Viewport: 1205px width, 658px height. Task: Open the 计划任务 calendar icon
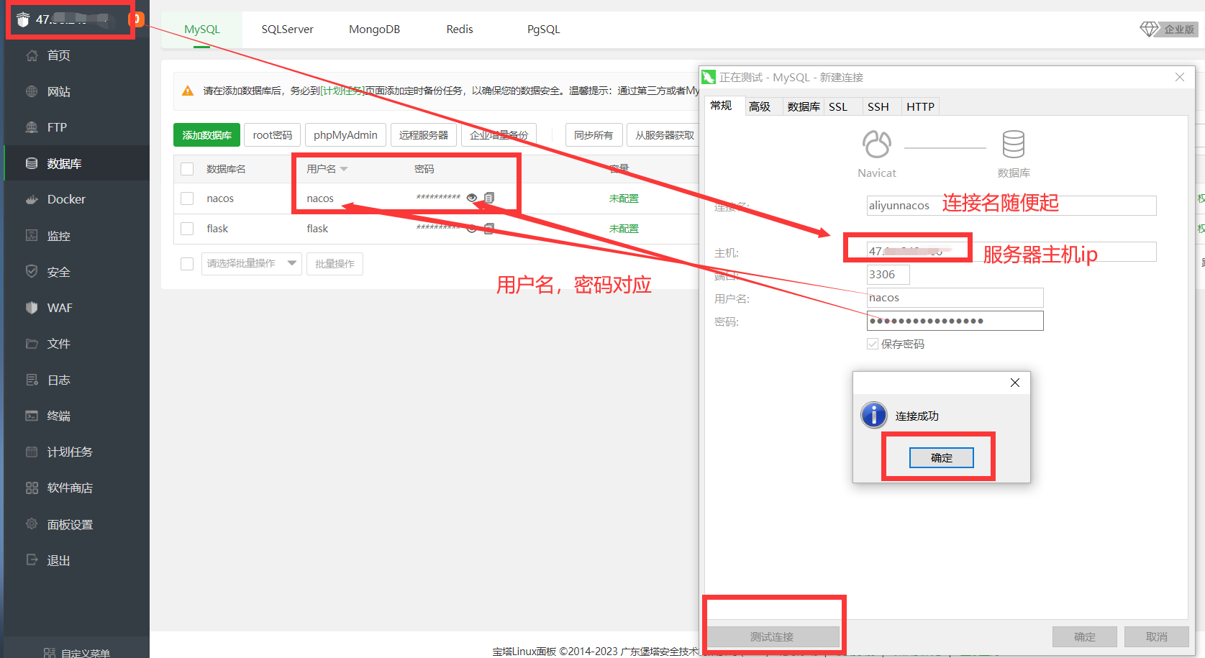point(32,452)
